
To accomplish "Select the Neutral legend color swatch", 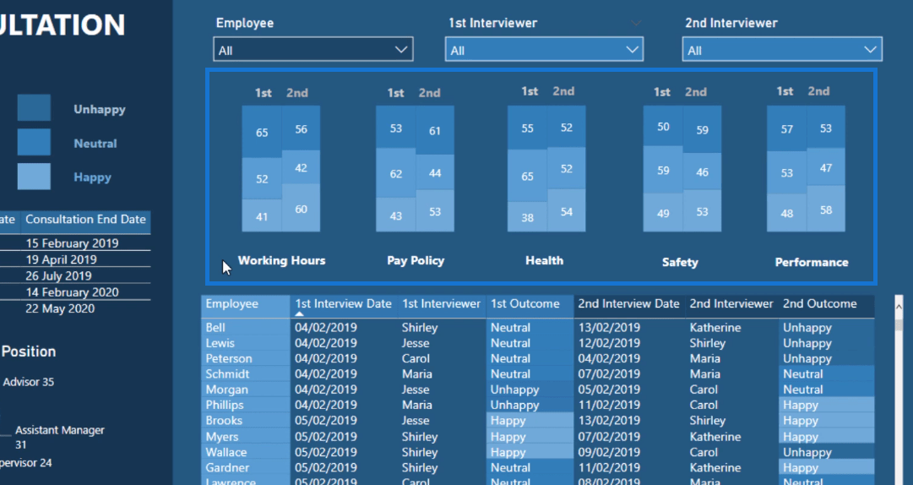I will 34,142.
